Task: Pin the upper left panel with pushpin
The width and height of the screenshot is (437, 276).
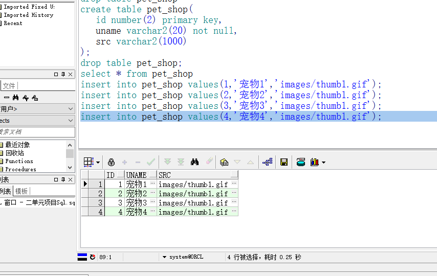Action: pos(63,74)
